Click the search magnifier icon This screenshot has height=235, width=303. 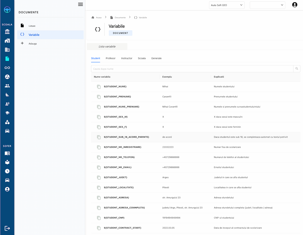(297, 69)
